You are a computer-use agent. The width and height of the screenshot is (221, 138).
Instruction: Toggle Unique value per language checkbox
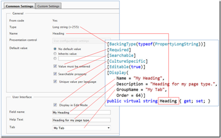(55, 81)
